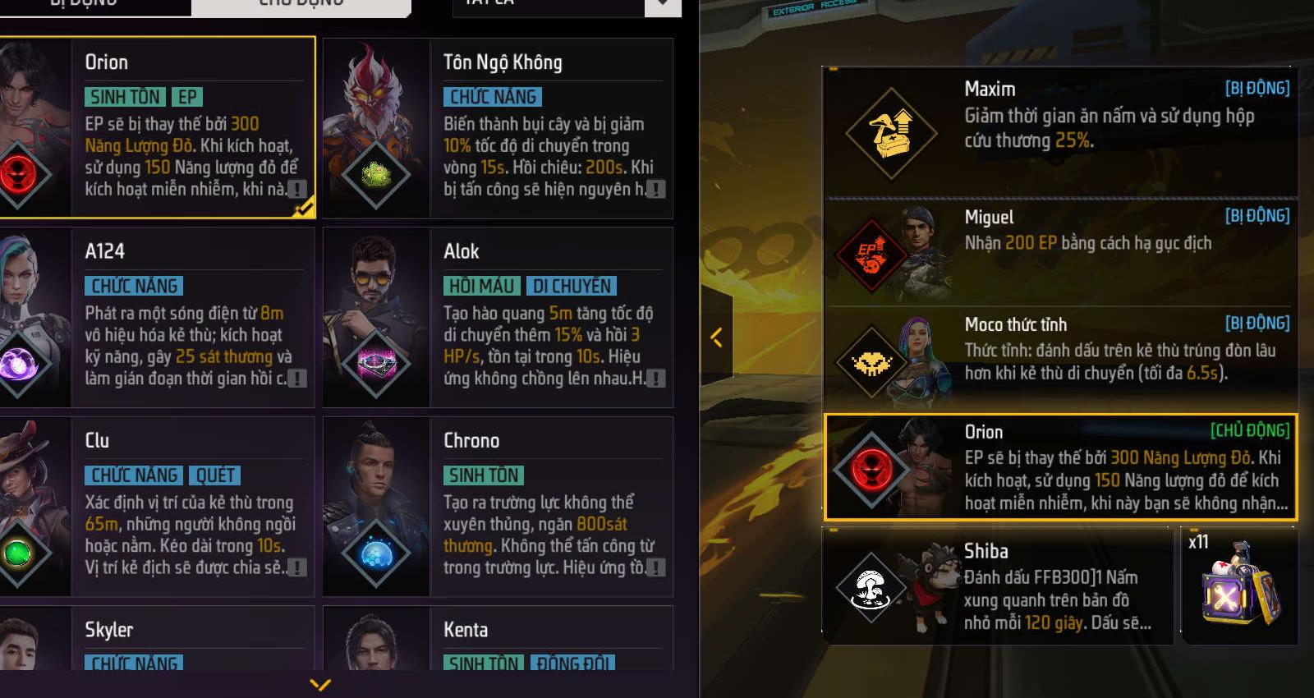This screenshot has width=1314, height=698.
Task: Collapse side panel with left yellow arrow
Action: [x=716, y=337]
